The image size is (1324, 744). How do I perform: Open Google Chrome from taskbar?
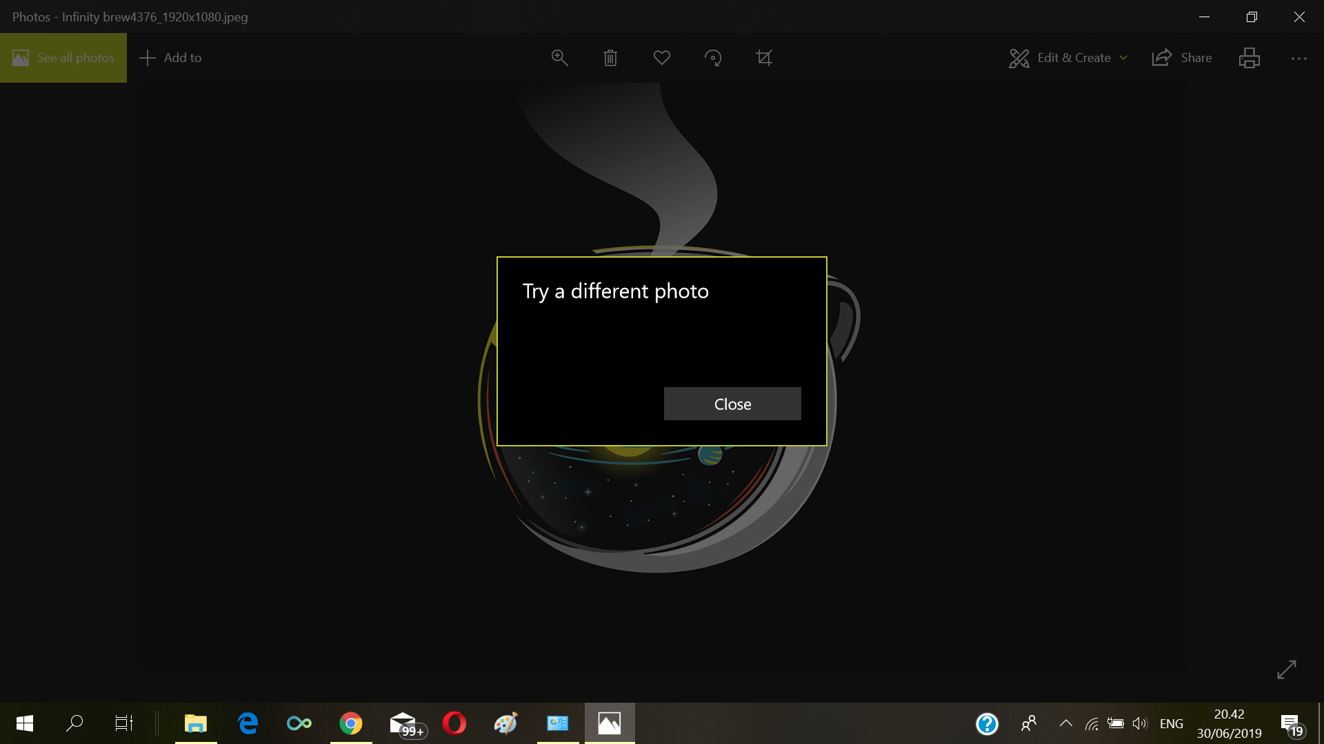[351, 723]
